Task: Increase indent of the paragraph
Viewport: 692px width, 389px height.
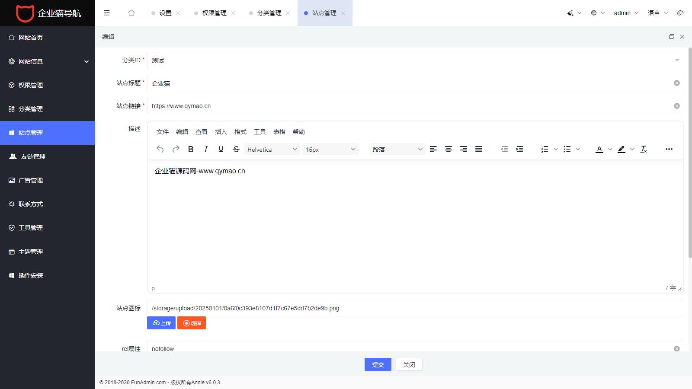Action: [x=519, y=149]
